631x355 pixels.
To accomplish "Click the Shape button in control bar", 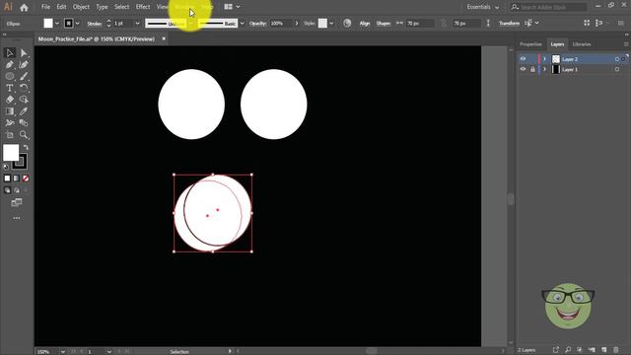I will pyautogui.click(x=384, y=24).
